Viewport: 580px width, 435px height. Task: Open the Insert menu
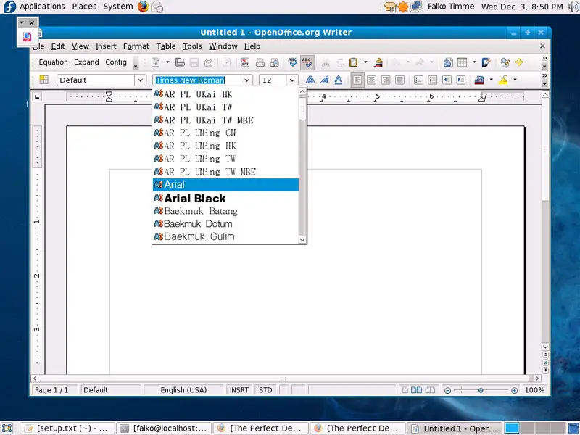click(106, 46)
